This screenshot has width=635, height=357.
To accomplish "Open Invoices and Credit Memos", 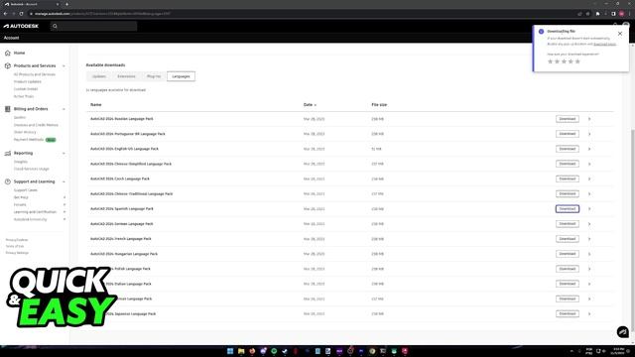I will 36,125.
